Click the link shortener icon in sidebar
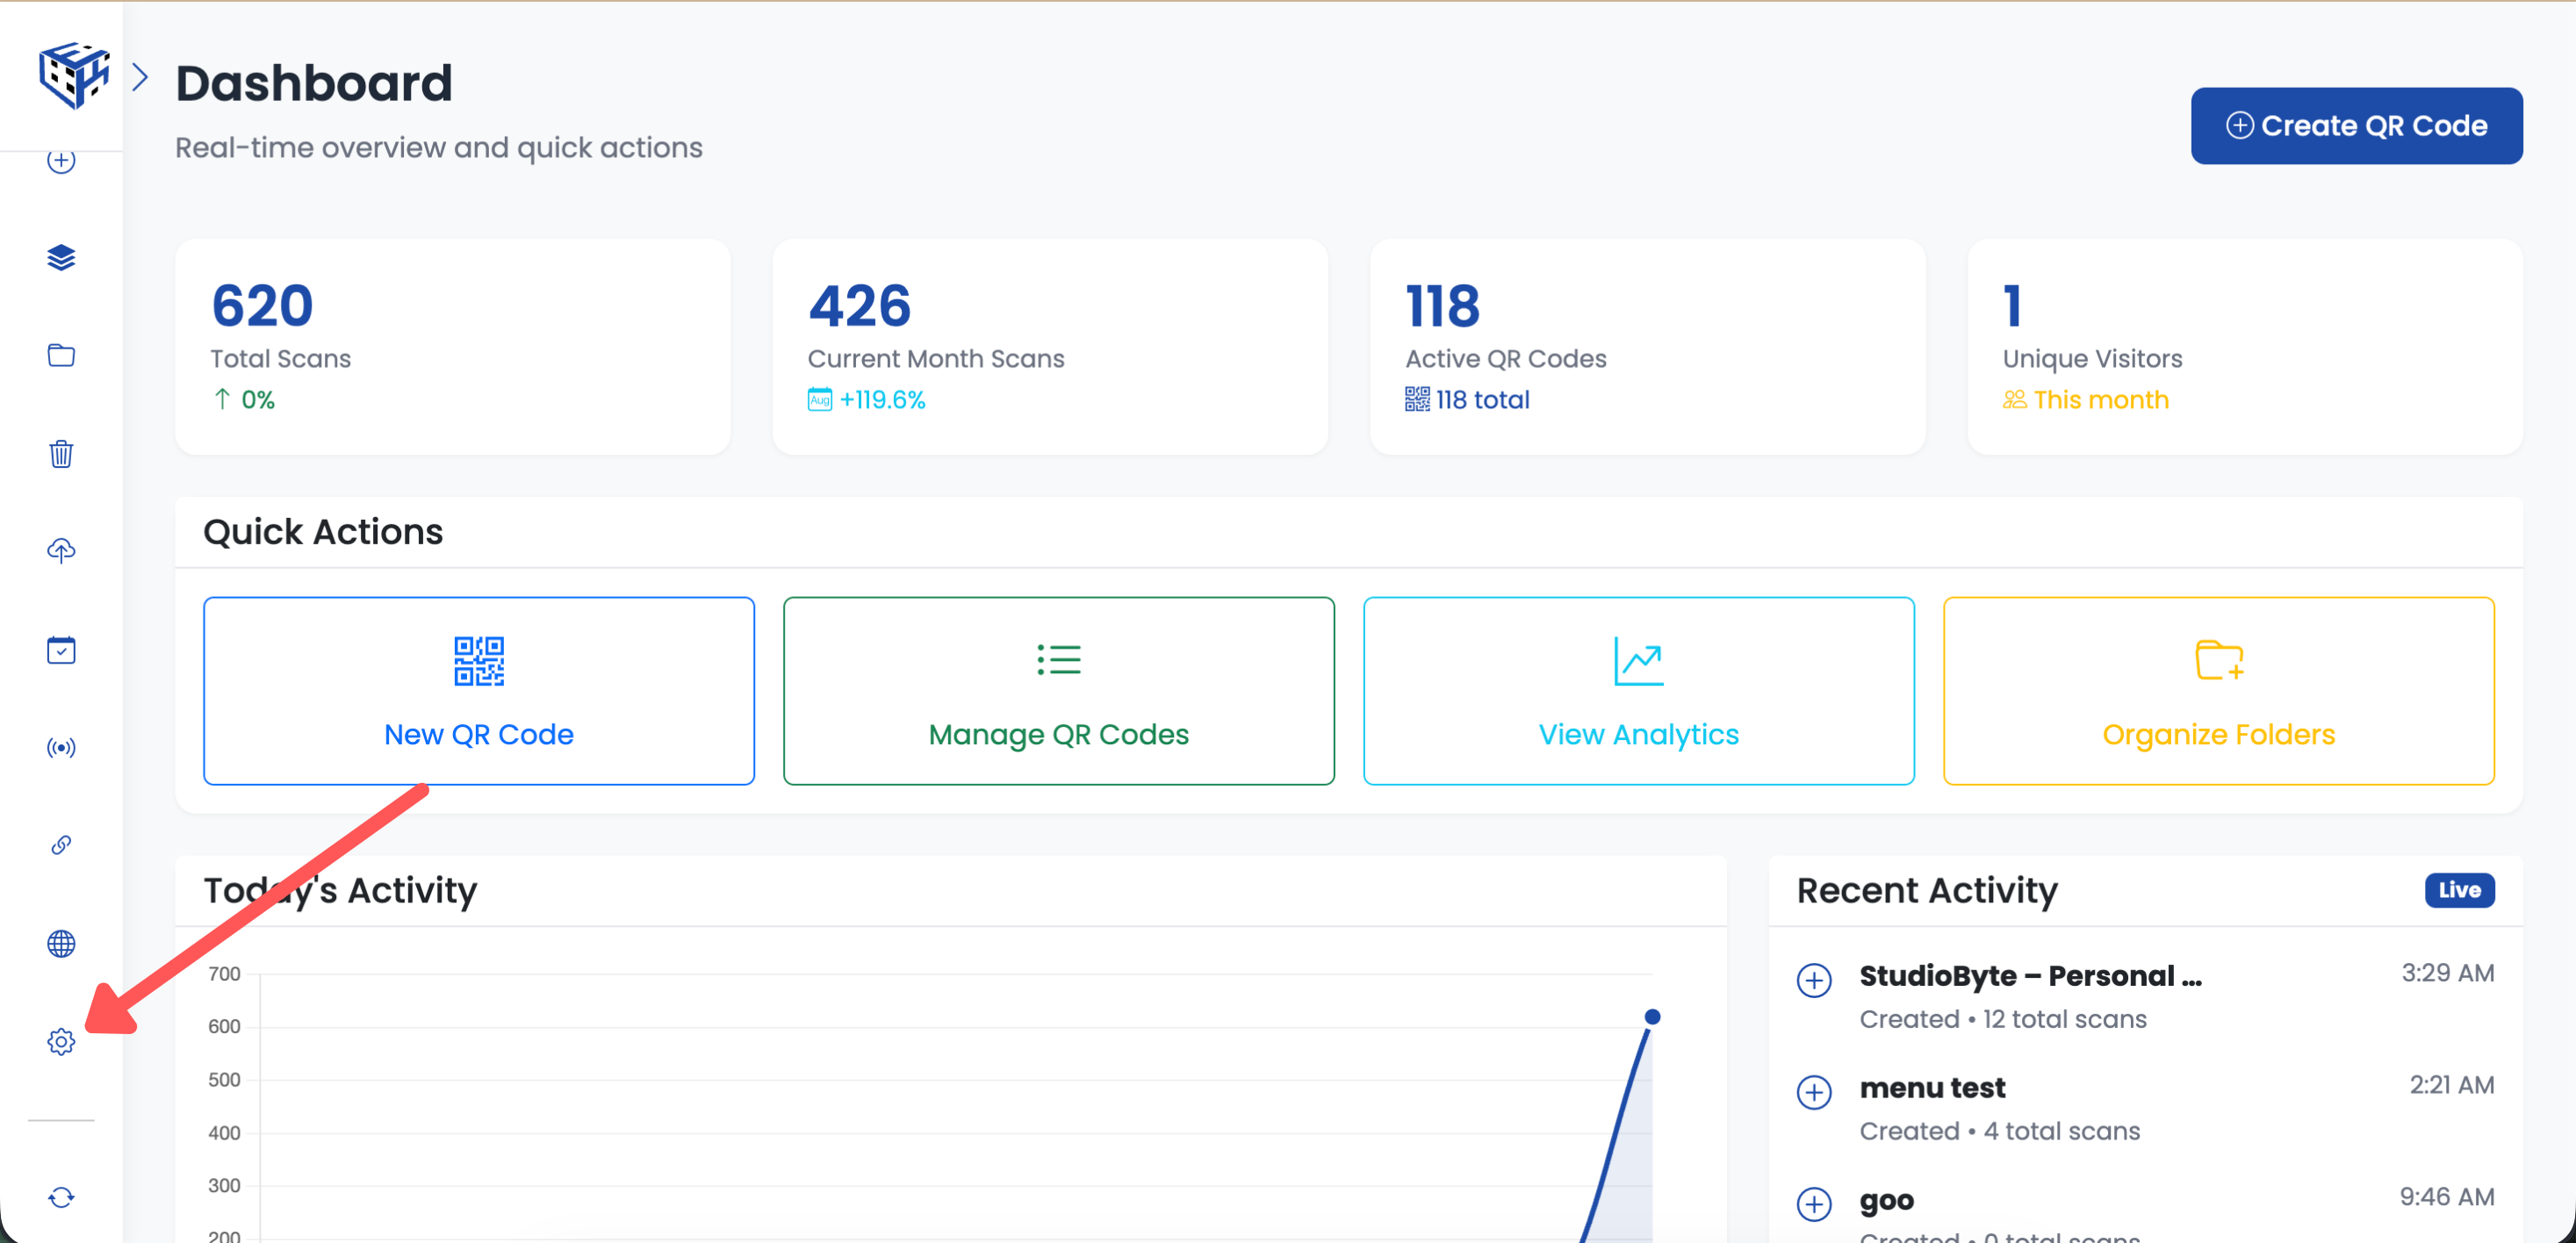2576x1243 pixels. (61, 845)
